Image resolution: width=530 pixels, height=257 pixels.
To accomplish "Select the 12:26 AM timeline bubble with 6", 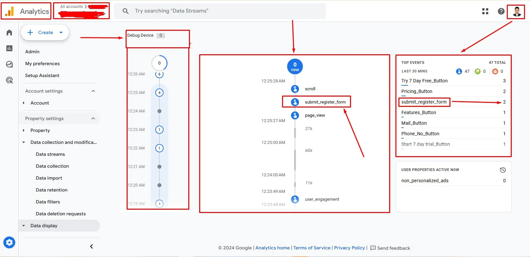I will [159, 74].
